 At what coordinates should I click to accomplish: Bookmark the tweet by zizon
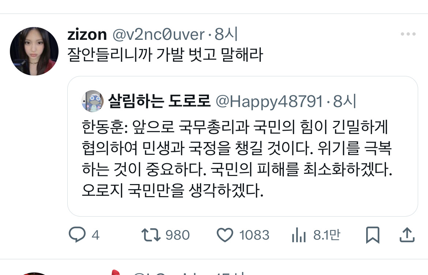[373, 235]
